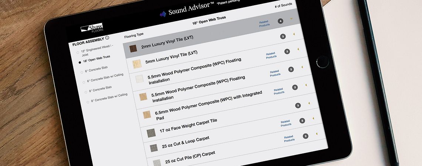Tap the light wood 5mm LVT swatch
The height and width of the screenshot is (166, 422).
coord(137,64)
